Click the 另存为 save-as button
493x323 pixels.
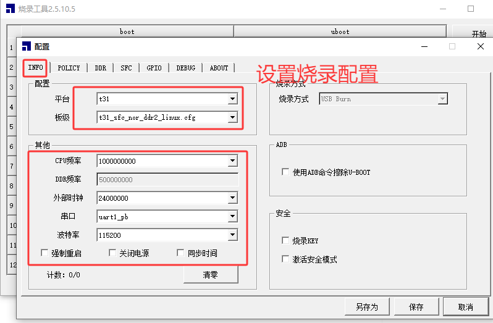pyautogui.click(x=367, y=307)
